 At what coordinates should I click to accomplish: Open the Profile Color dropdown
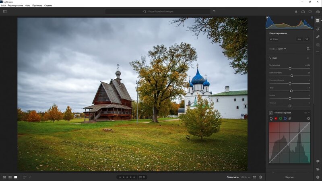tap(282, 49)
